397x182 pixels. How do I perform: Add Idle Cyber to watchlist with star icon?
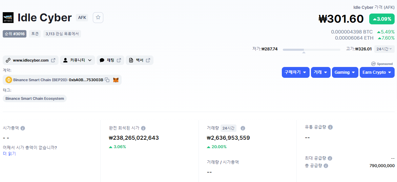point(98,18)
